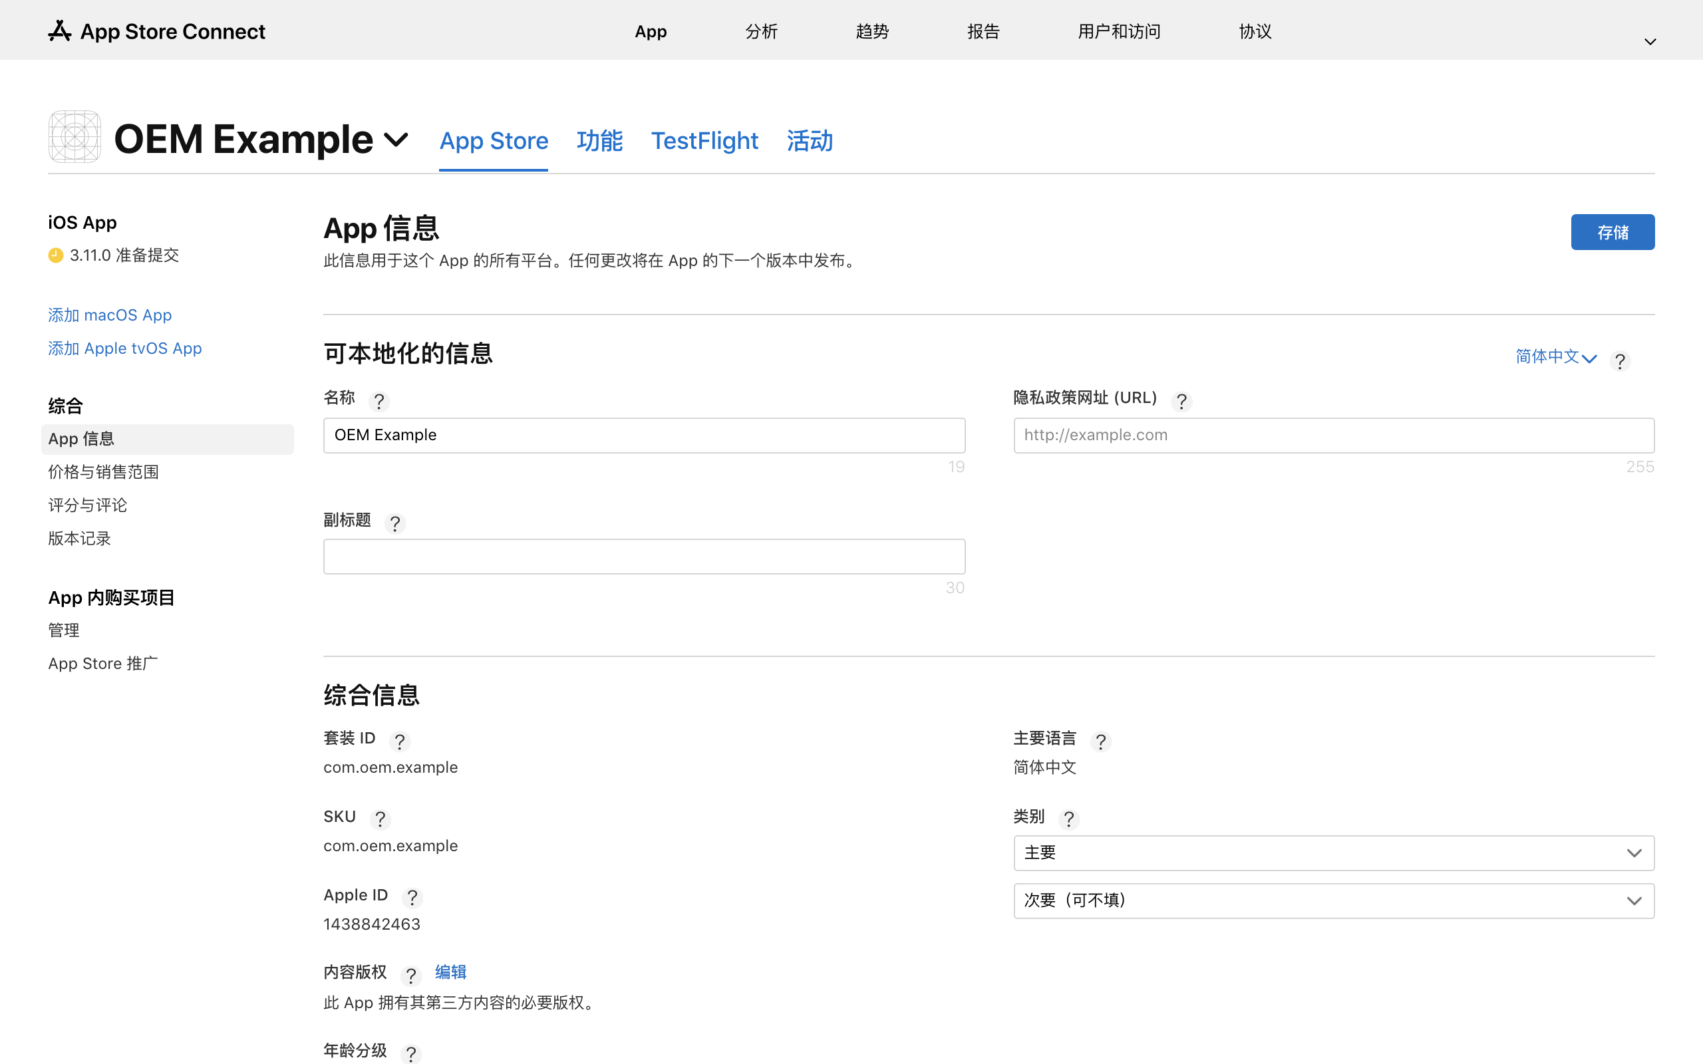
Task: Select 版本记录 in sidebar
Action: pos(80,539)
